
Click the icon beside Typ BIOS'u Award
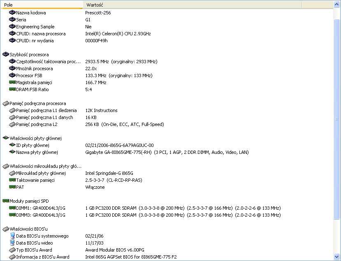[12, 250]
